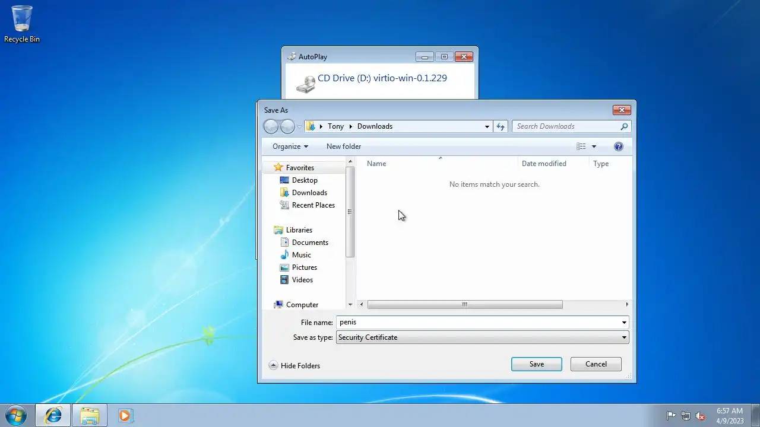
Task: Click CD Drive (D:) virtio-win title in AutoPlay
Action: tap(382, 78)
